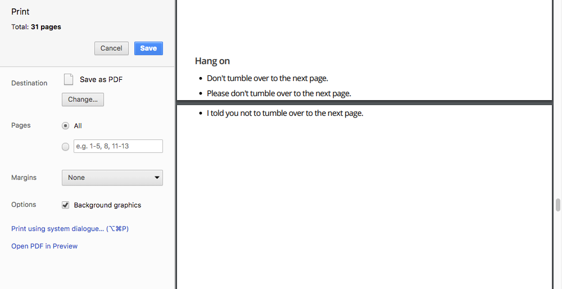Toggle the Background graphics checkbox
Viewport: 562px width, 289px height.
point(66,205)
